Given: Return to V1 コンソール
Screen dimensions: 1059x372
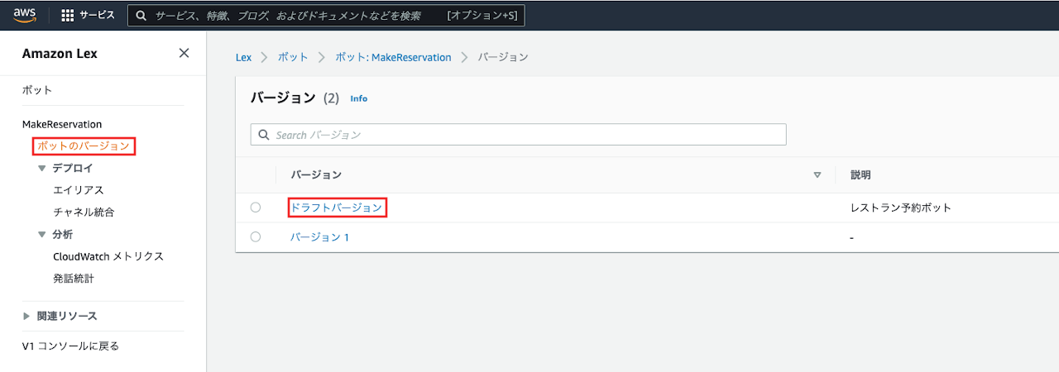Looking at the screenshot, I should (x=70, y=346).
